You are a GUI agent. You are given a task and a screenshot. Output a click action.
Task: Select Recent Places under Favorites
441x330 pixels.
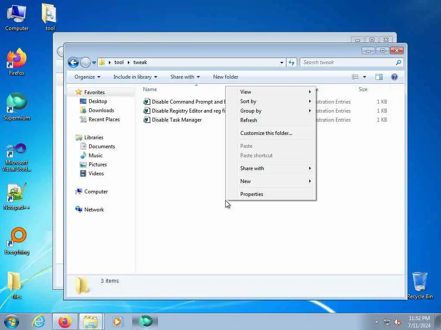tap(104, 119)
